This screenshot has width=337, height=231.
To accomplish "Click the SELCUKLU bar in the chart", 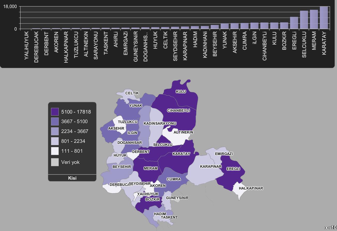I will 304,20.
